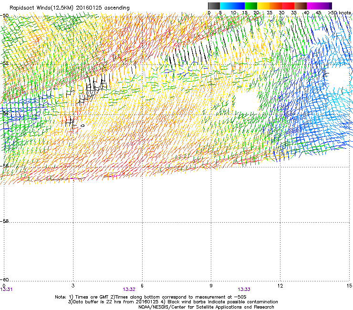Click the small black circle marker near -54
353x310 pixels.
pos(83,125)
